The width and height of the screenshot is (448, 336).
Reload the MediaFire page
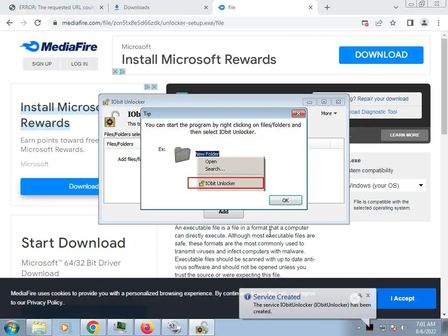point(38,23)
